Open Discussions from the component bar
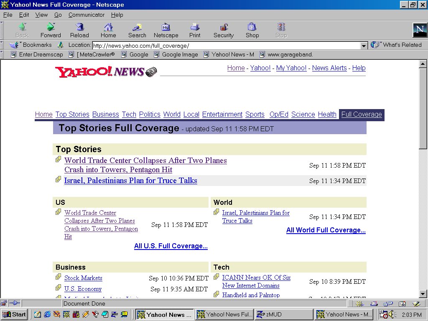Image resolution: width=428 pixels, height=321 pixels. click(388, 303)
